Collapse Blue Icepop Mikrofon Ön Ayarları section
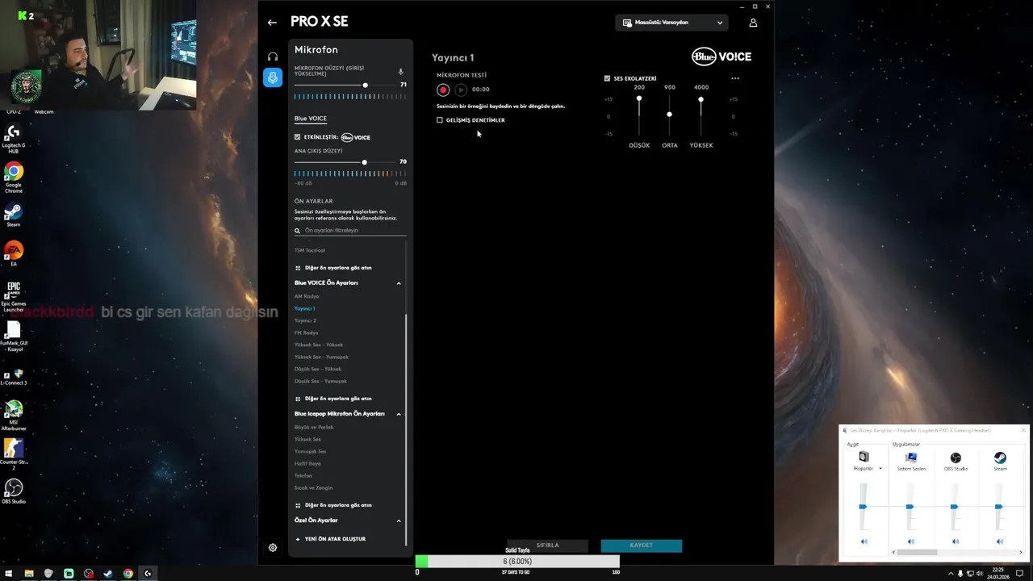Screen dimensions: 1033x581 pos(399,414)
